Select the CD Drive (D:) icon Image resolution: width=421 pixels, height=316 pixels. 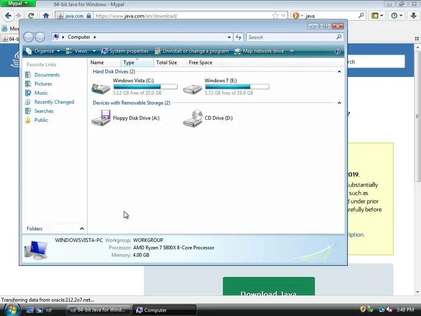(192, 118)
